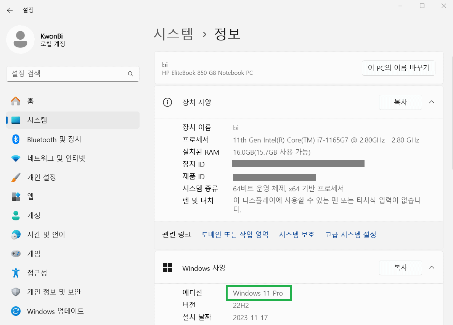This screenshot has height=325, width=453.
Task: Click HP EliteBook 850 G8 Notebook PC text
Action: coord(207,73)
